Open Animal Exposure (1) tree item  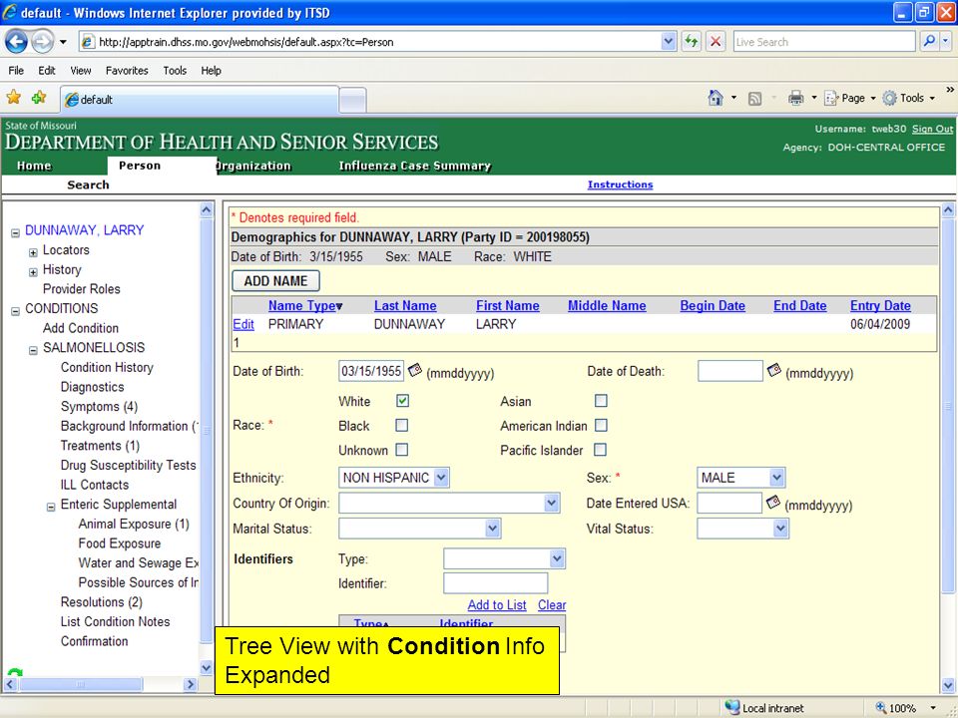[x=134, y=524]
